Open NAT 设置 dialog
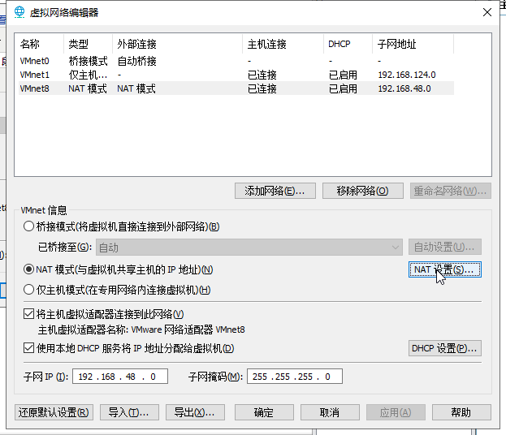Image resolution: width=506 pixels, height=435 pixels. (445, 269)
